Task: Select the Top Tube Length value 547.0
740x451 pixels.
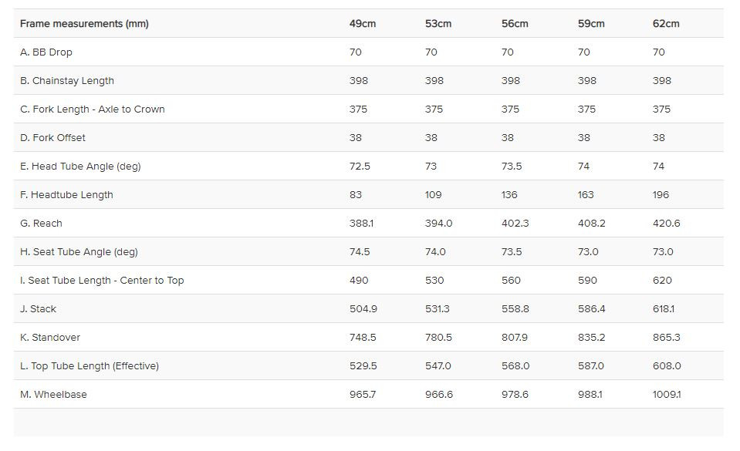Action: click(438, 366)
